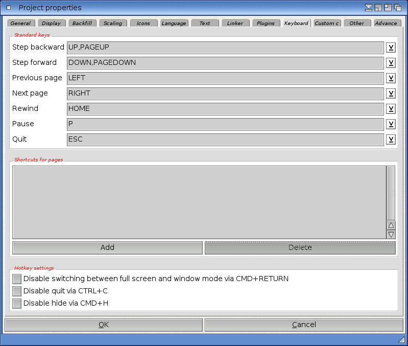
Task: Open key picker for Step backward
Action: coord(391,48)
